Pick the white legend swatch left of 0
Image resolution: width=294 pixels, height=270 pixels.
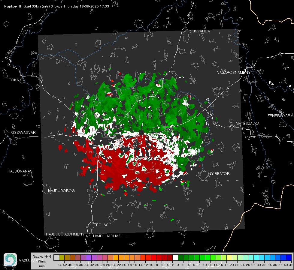point(175,258)
